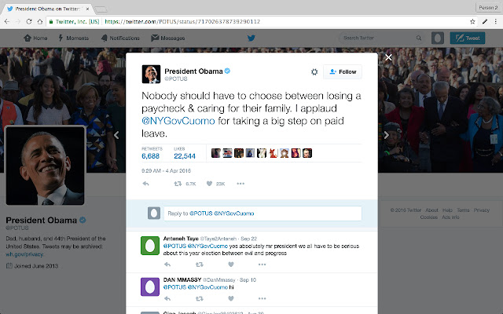Go to Moments in the top navigation
This screenshot has height=314, width=503.
click(x=73, y=38)
